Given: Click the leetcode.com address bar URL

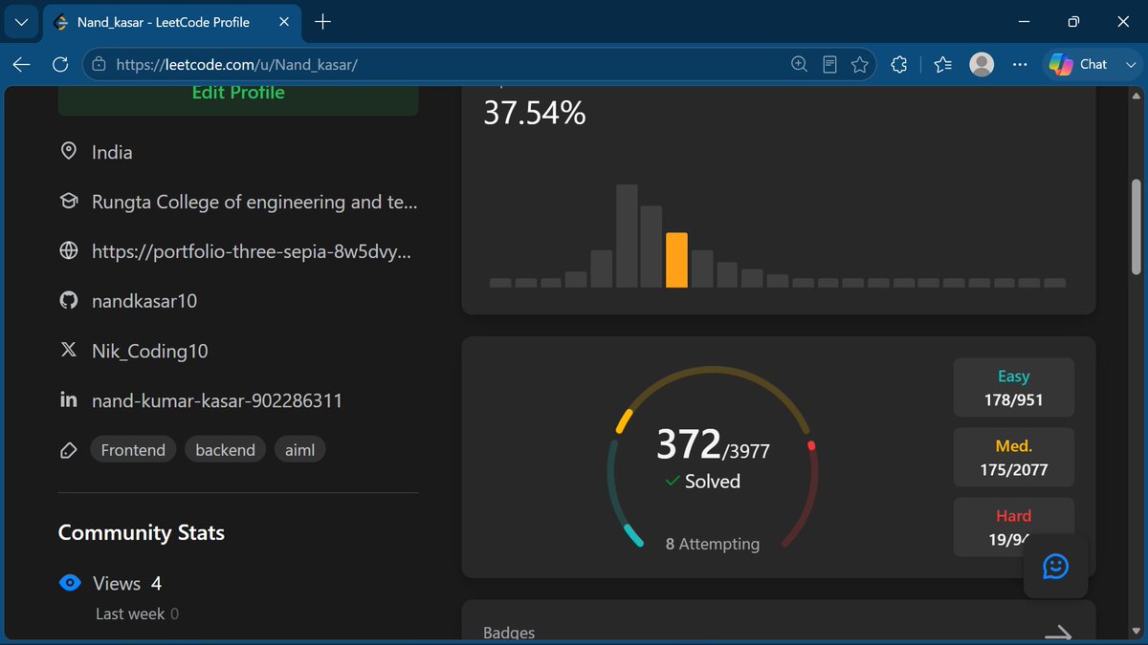Looking at the screenshot, I should point(236,64).
